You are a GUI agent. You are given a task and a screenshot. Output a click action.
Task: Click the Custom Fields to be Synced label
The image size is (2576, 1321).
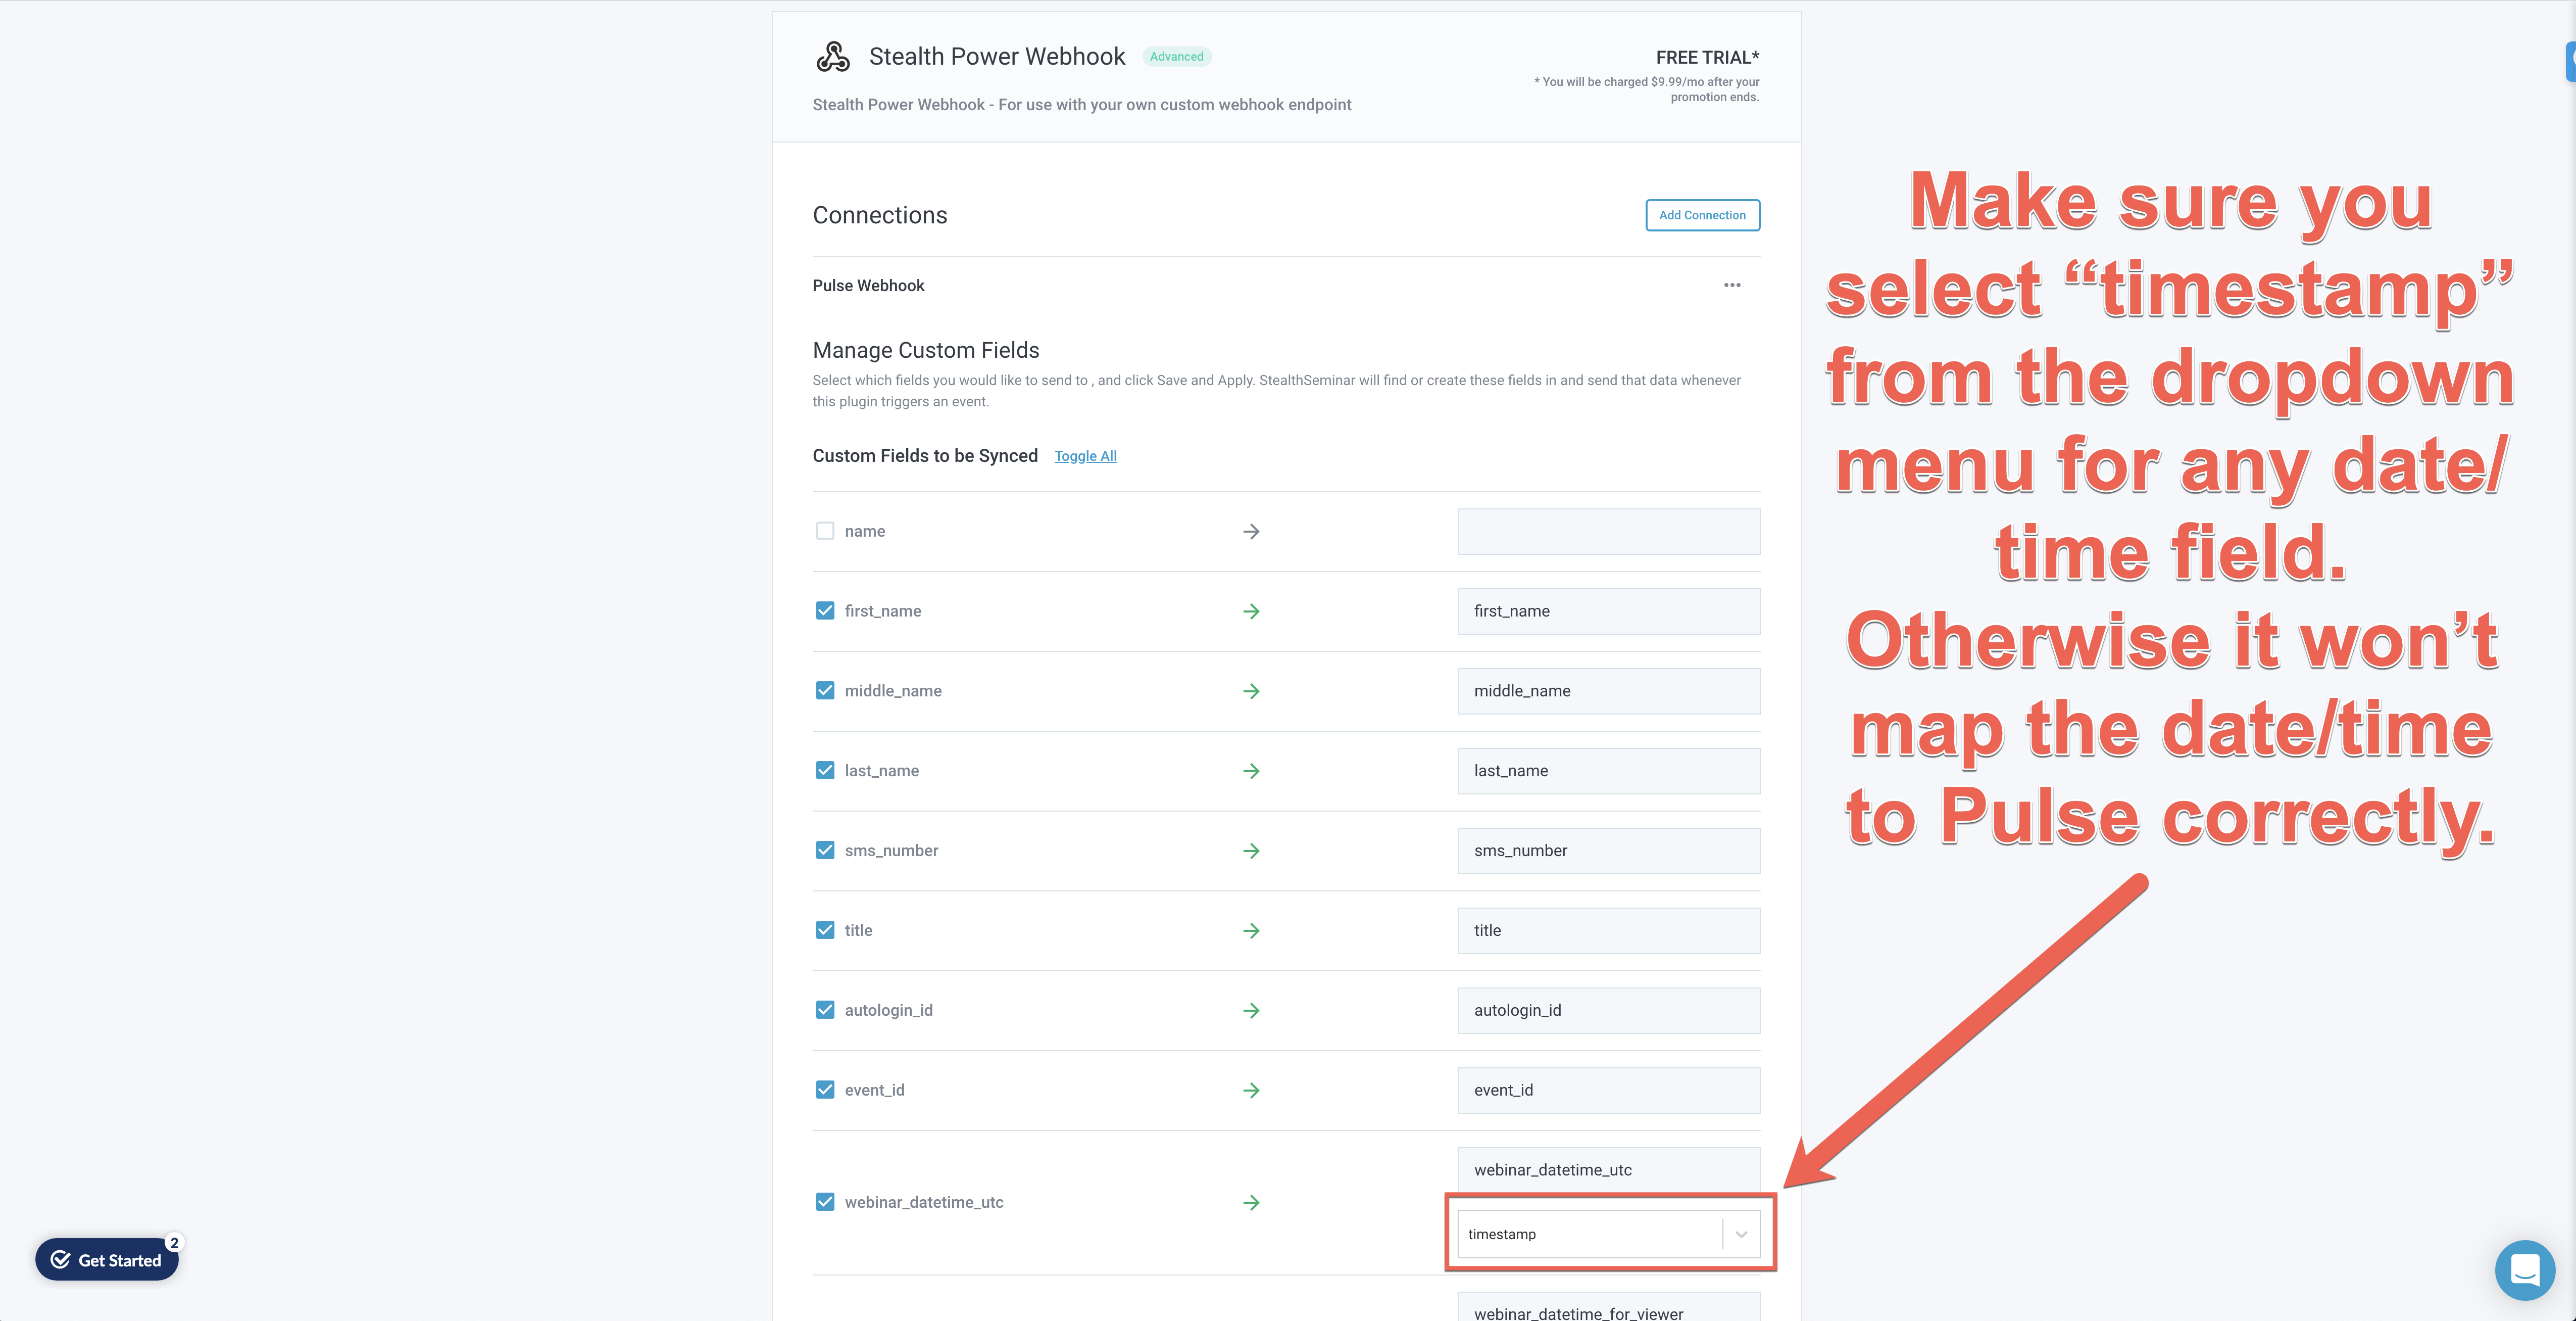[925, 456]
